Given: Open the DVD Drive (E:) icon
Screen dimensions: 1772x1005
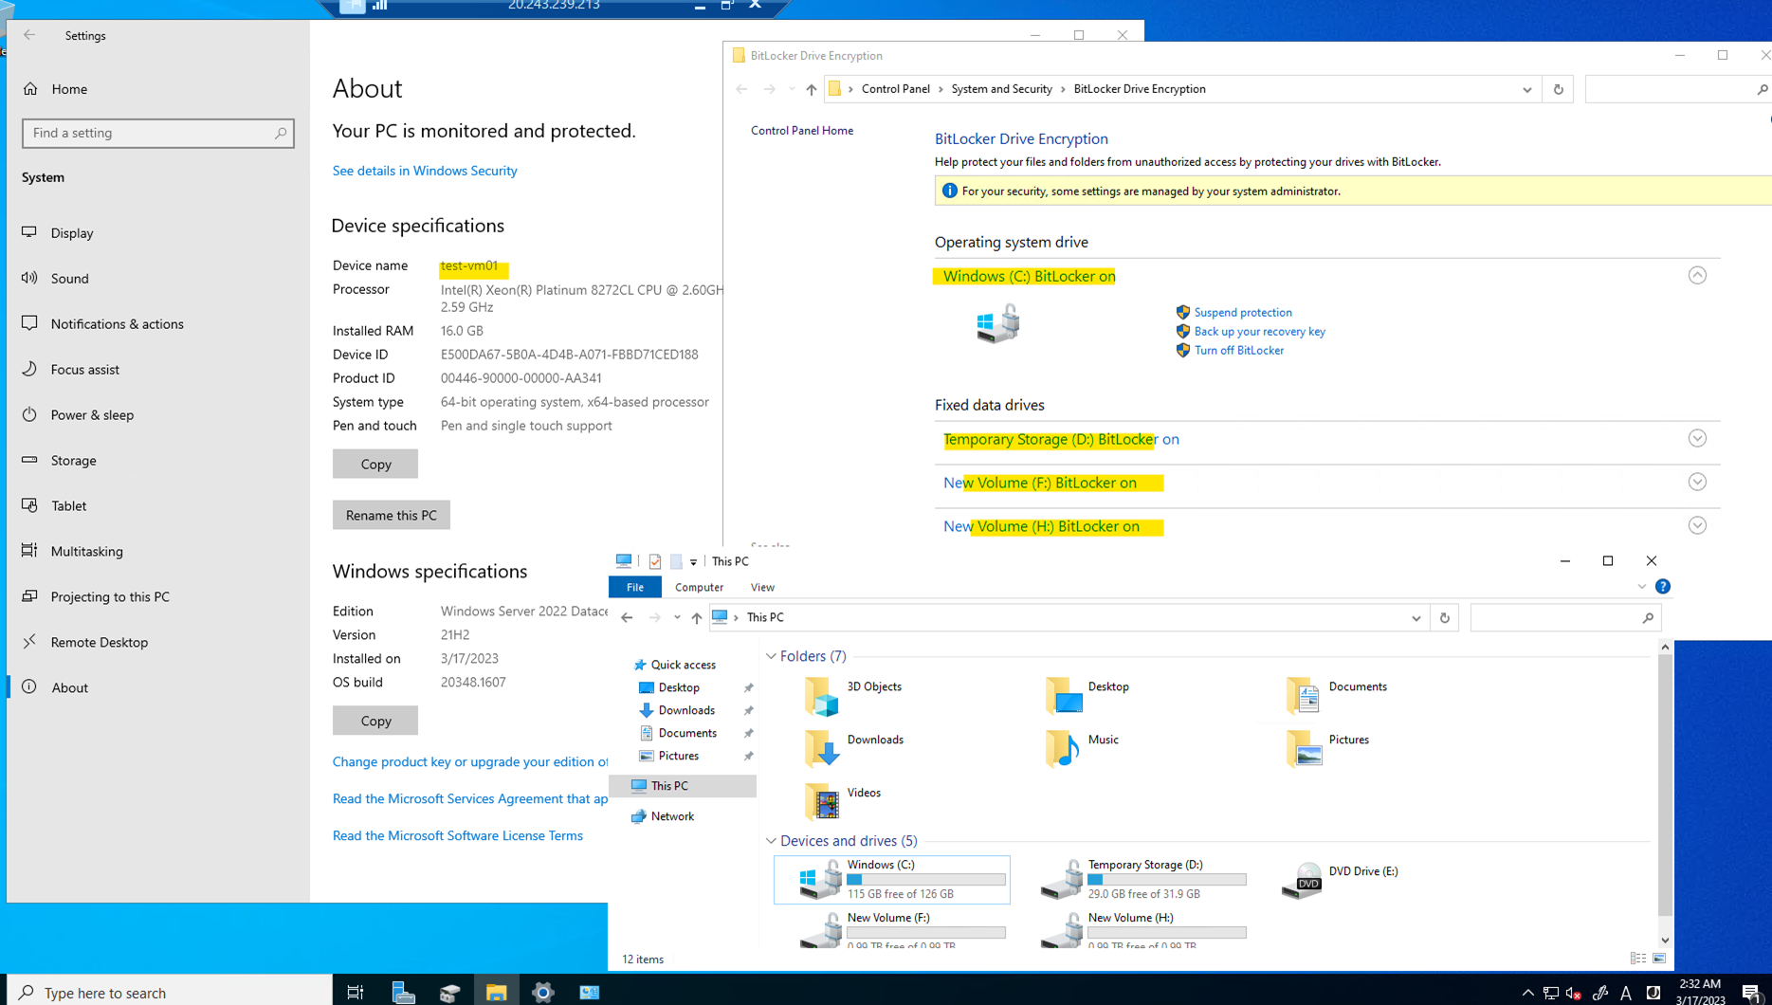Looking at the screenshot, I should [x=1305, y=879].
